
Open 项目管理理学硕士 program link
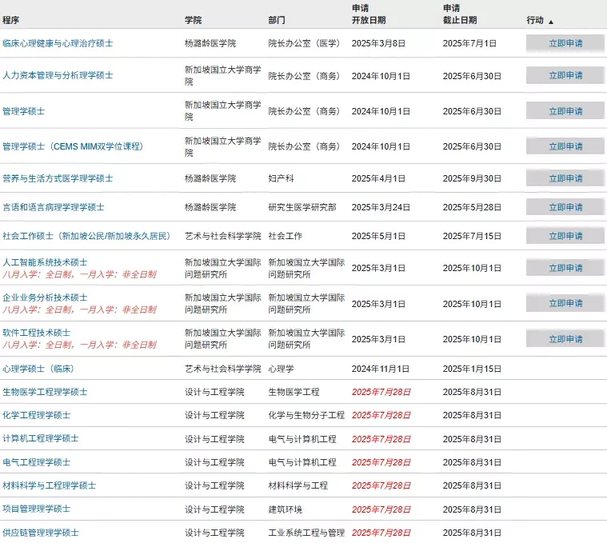(37, 509)
